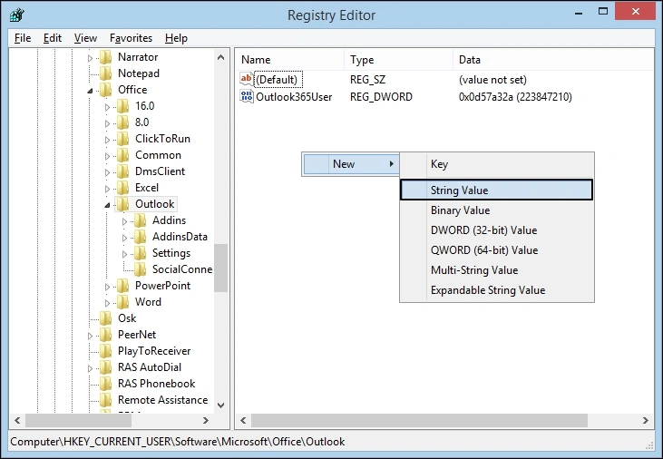663x459 pixels.
Task: Choose QWORD (64-bit) Value
Action: pos(497,250)
